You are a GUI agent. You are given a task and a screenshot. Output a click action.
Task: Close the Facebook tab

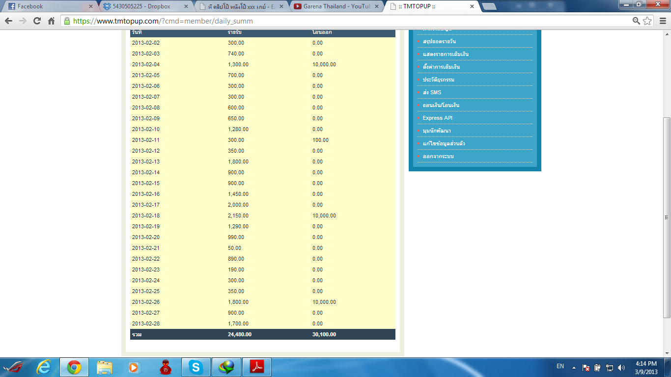90,6
